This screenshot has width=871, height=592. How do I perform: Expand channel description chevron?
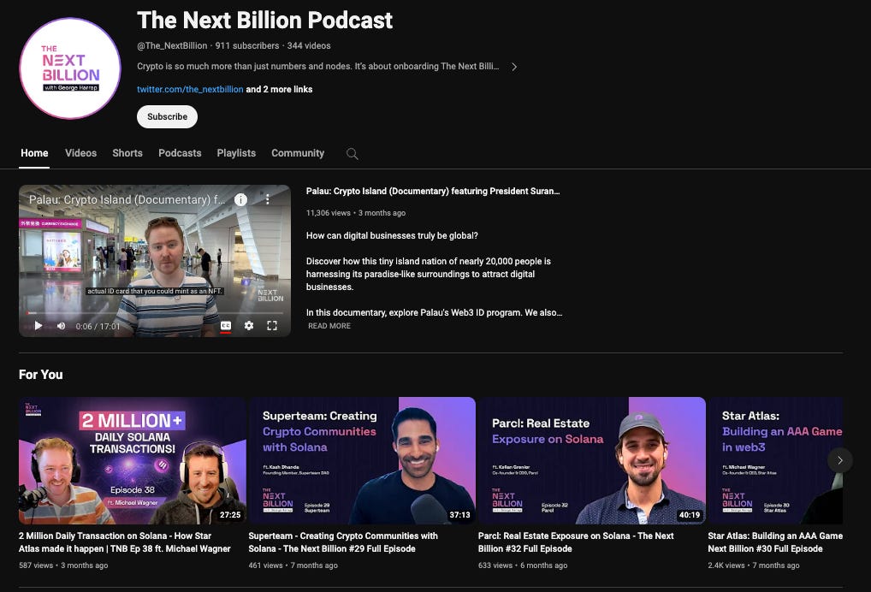coord(514,67)
